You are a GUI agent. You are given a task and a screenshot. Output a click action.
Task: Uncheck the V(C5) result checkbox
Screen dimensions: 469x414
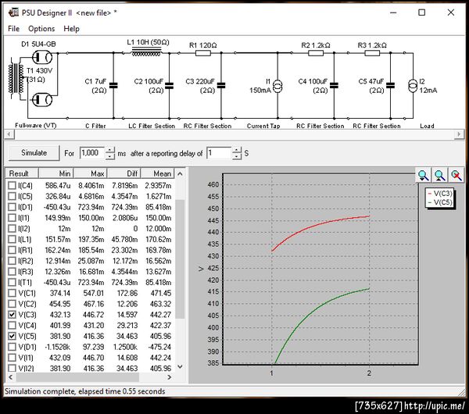coord(12,336)
